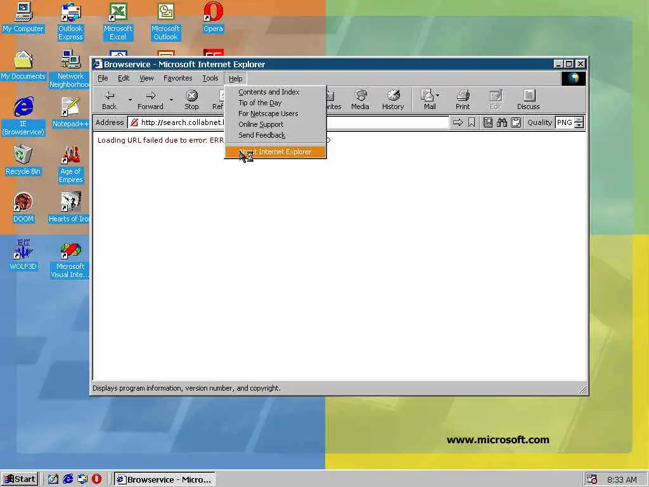Click the Back toolbar button
Image resolution: width=649 pixels, height=487 pixels.
[x=109, y=100]
